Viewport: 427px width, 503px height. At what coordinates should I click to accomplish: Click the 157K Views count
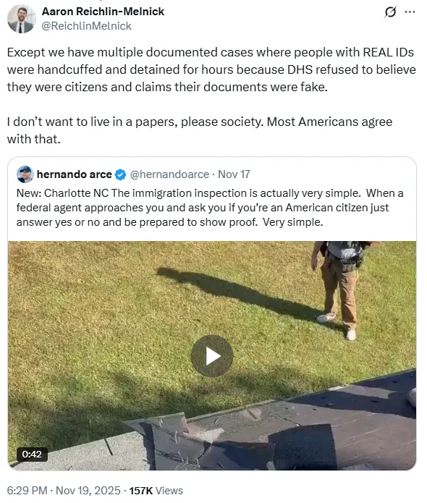point(156,491)
